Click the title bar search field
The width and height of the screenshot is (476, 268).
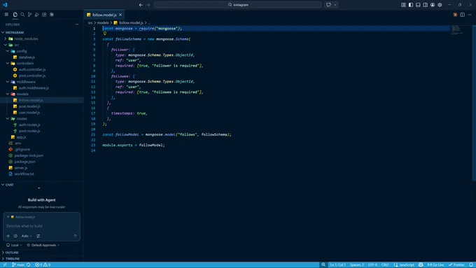(x=238, y=5)
